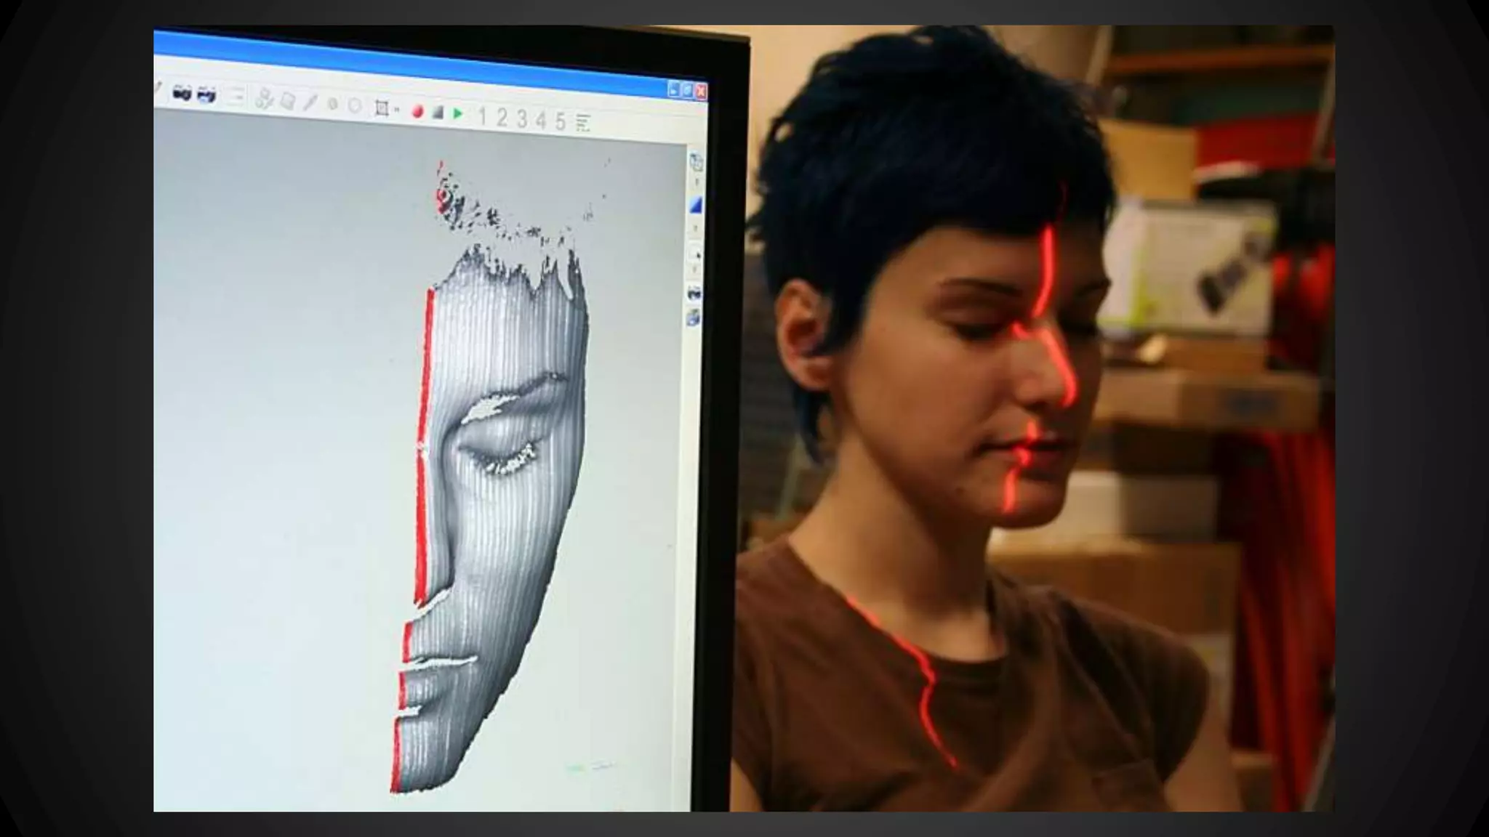Switch to view preset 2
This screenshot has height=837, width=1489.
[502, 118]
